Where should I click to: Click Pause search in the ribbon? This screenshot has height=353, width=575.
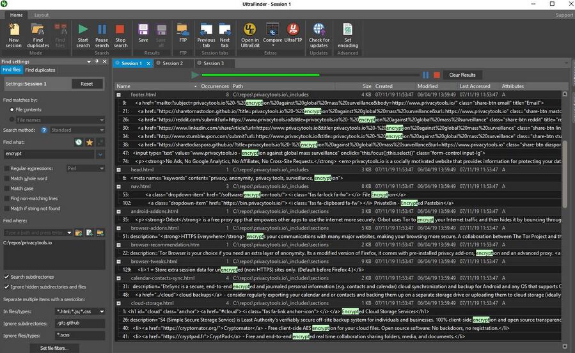(x=102, y=36)
